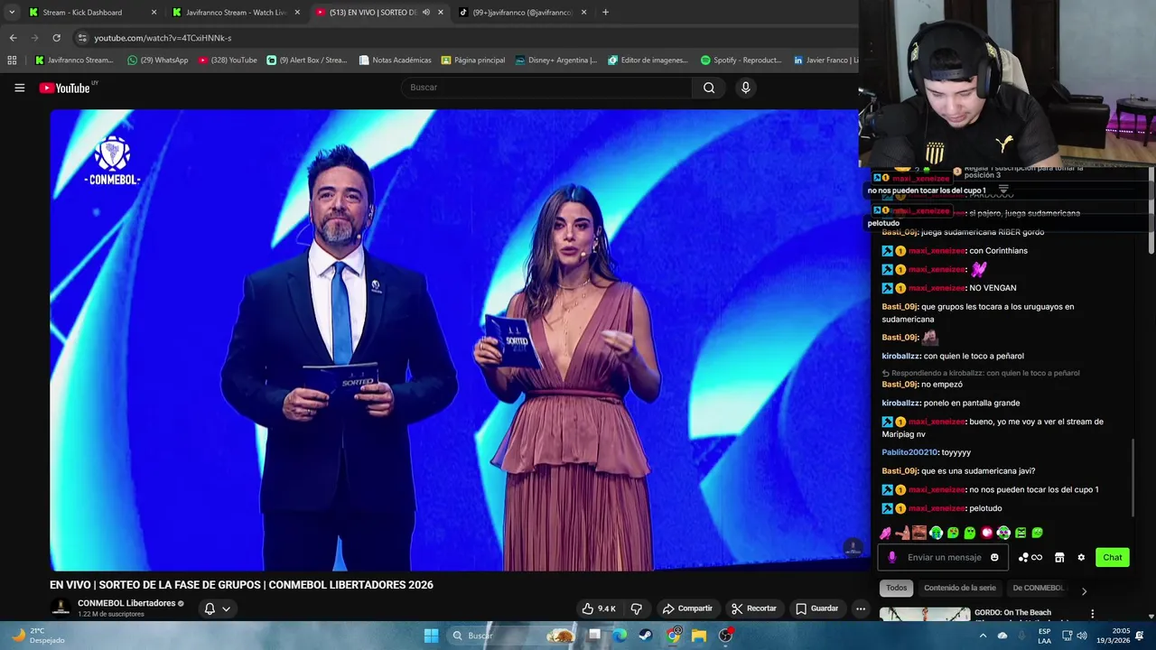Like the video with 9.4K likes
Viewport: 1156px width, 650px height.
600,608
